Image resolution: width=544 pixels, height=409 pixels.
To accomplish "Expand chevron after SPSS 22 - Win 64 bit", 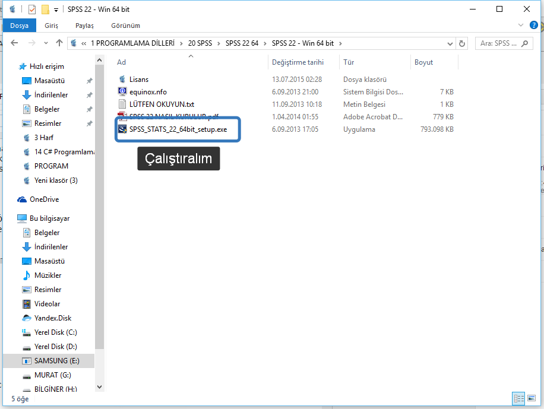I will 340,44.
